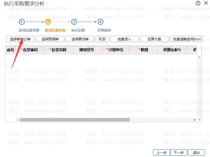Click the 选择销售订单 button
The width and height of the screenshot is (210, 157).
point(20,39)
